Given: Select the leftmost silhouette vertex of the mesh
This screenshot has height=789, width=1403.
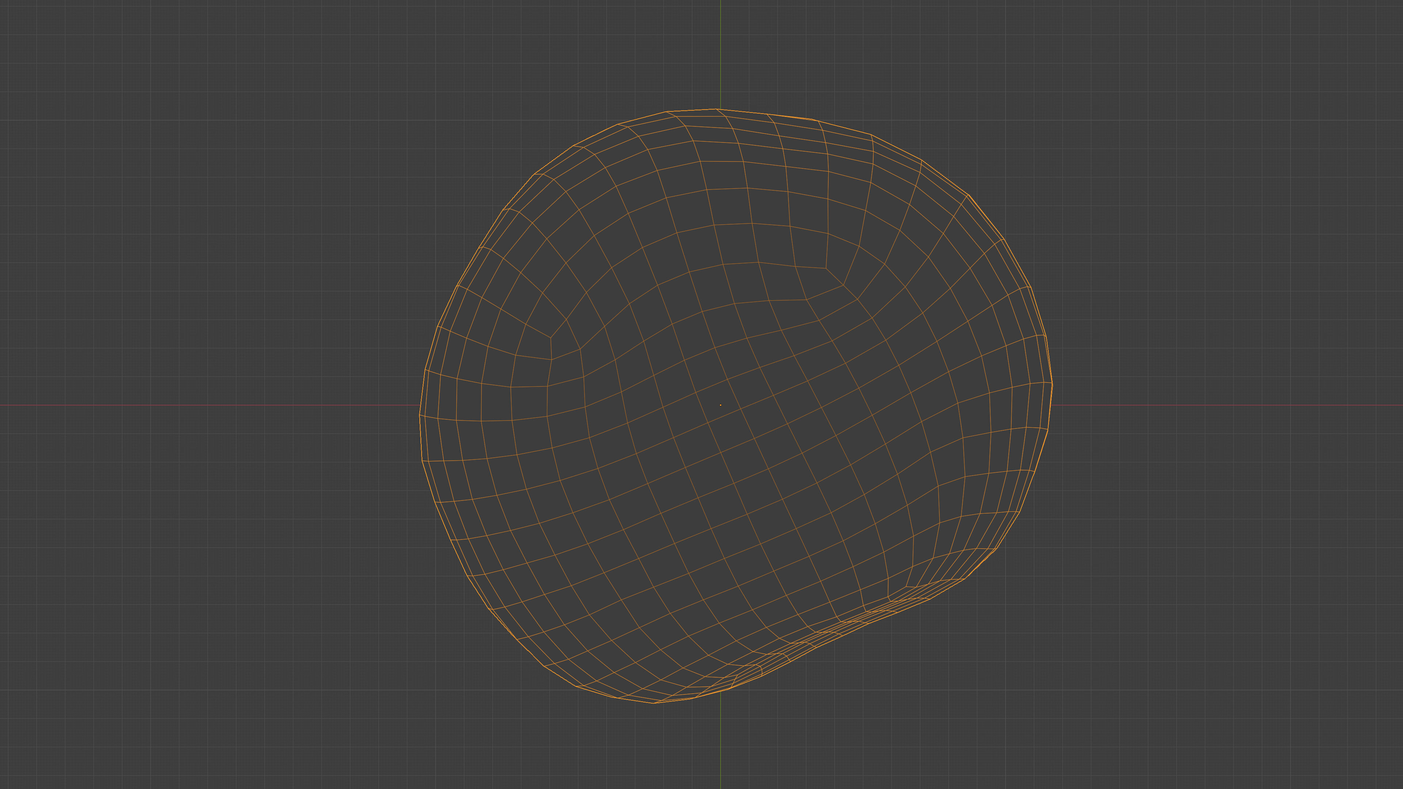Looking at the screenshot, I should tap(419, 415).
